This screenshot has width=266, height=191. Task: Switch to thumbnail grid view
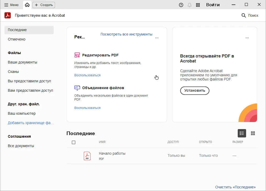click(x=253, y=133)
